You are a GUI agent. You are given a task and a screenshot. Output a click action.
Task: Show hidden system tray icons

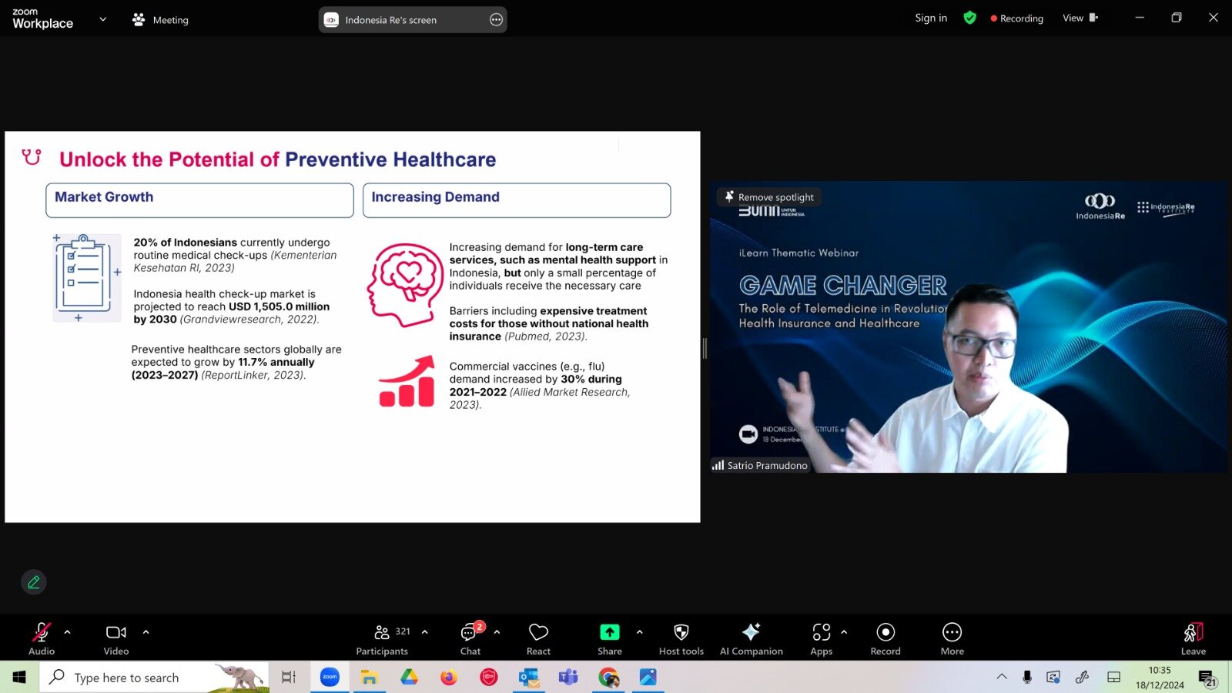[1002, 677]
